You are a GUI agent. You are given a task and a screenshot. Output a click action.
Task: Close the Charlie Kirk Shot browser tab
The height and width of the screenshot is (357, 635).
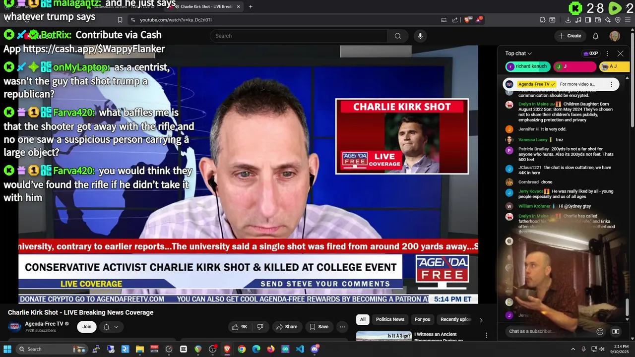(239, 6)
